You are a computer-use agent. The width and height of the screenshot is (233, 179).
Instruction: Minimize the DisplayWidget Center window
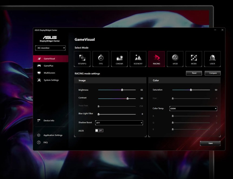[215, 30]
